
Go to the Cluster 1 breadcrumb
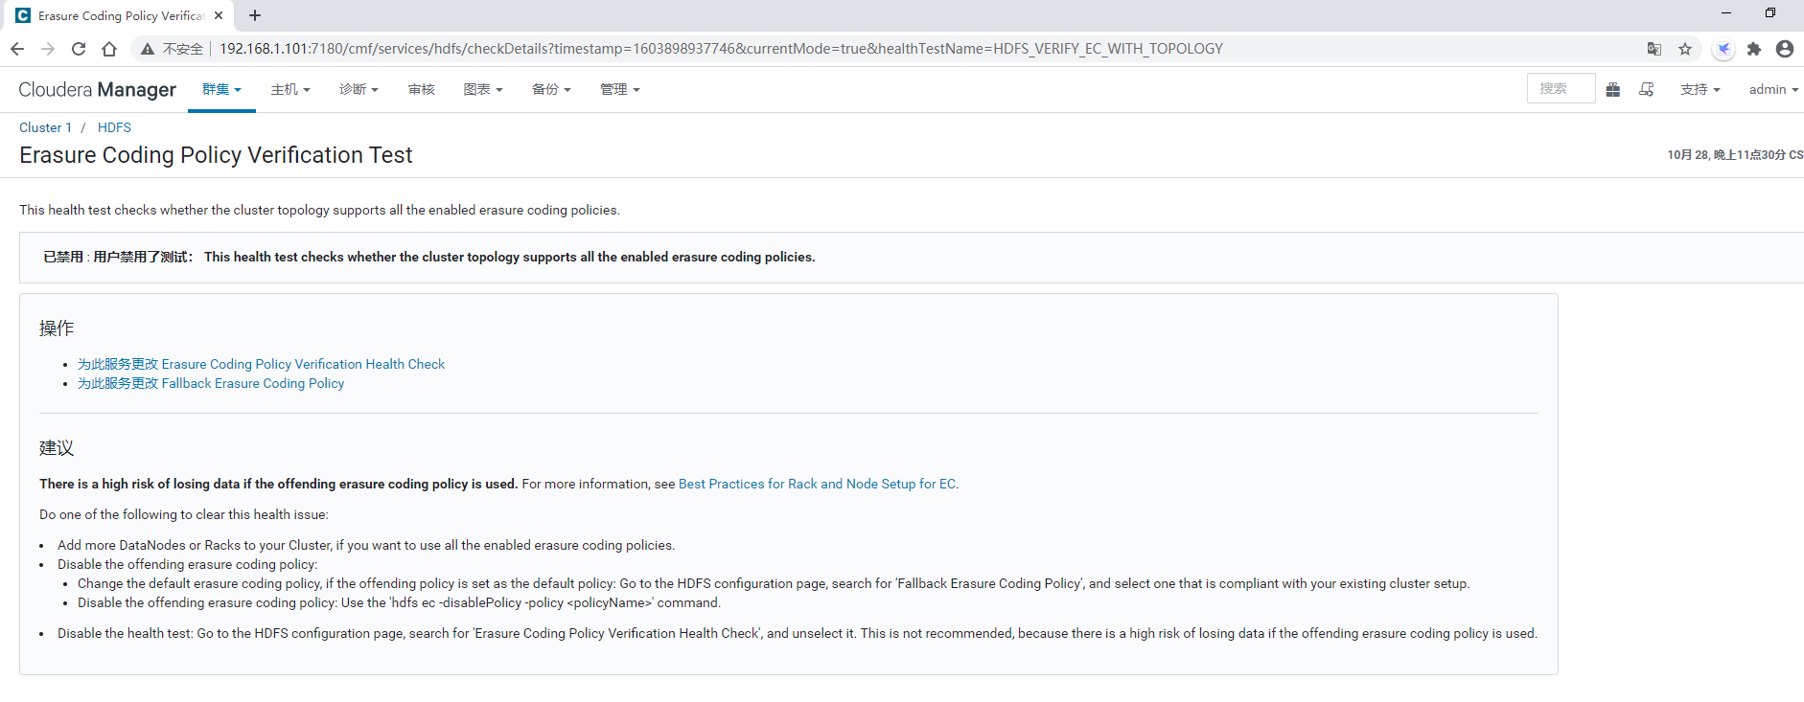(45, 127)
